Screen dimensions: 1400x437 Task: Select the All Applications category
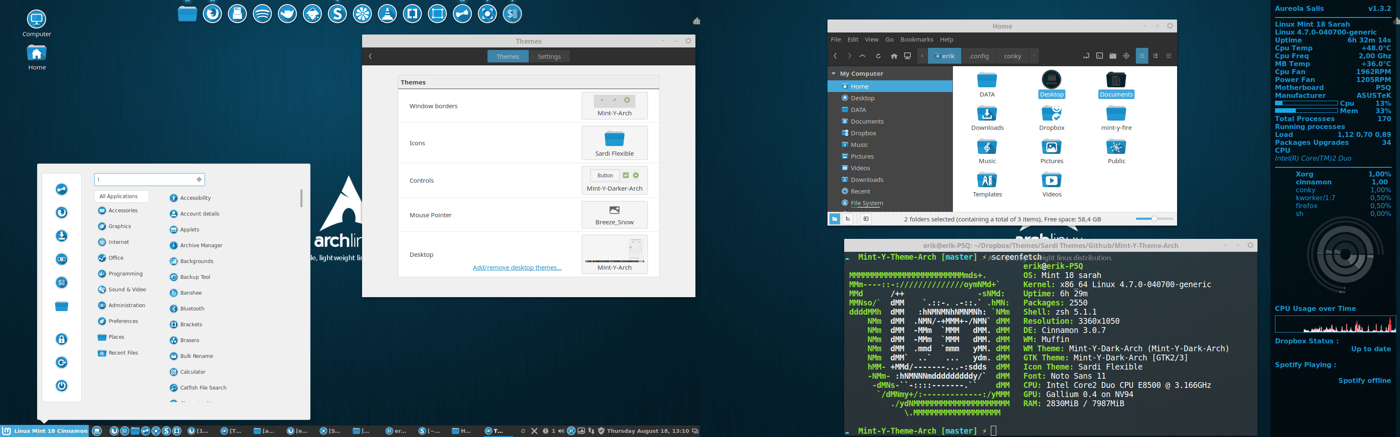pyautogui.click(x=122, y=196)
